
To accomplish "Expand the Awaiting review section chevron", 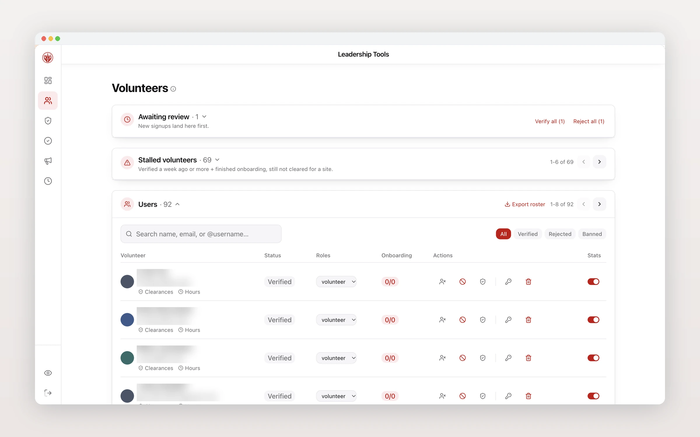I will point(204,117).
